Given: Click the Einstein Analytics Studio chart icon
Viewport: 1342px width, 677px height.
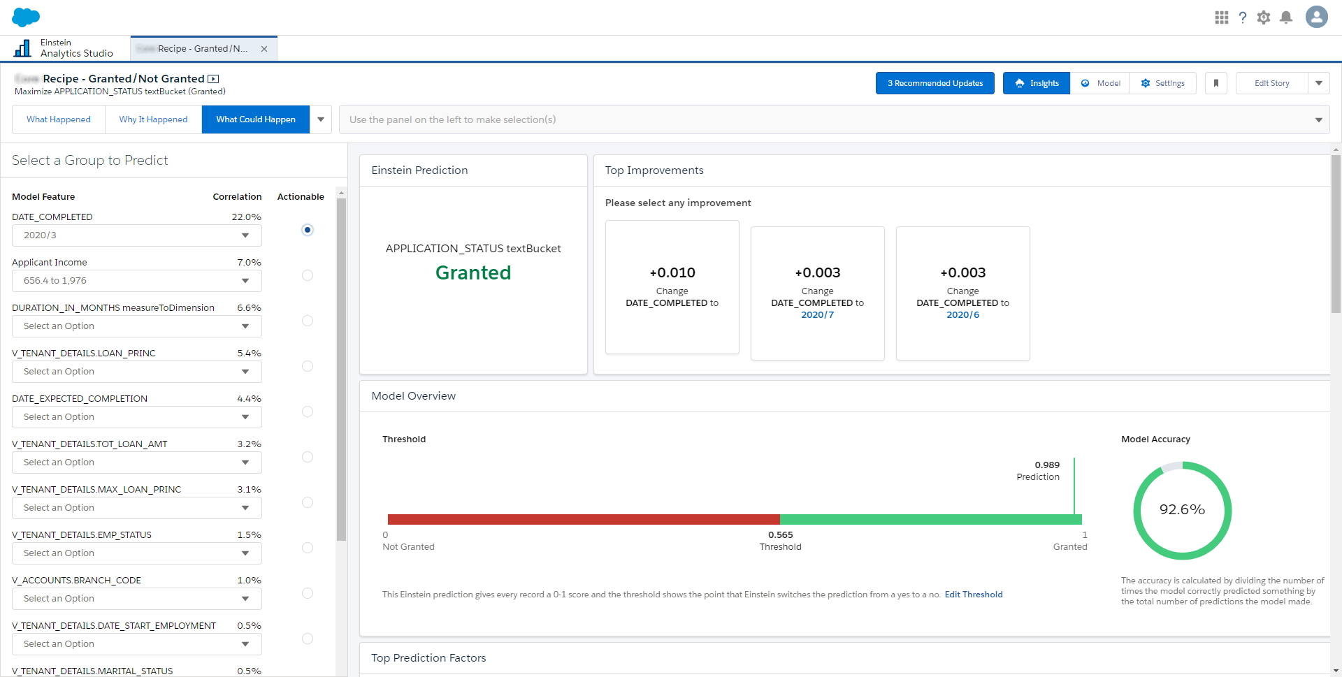Looking at the screenshot, I should click(23, 48).
